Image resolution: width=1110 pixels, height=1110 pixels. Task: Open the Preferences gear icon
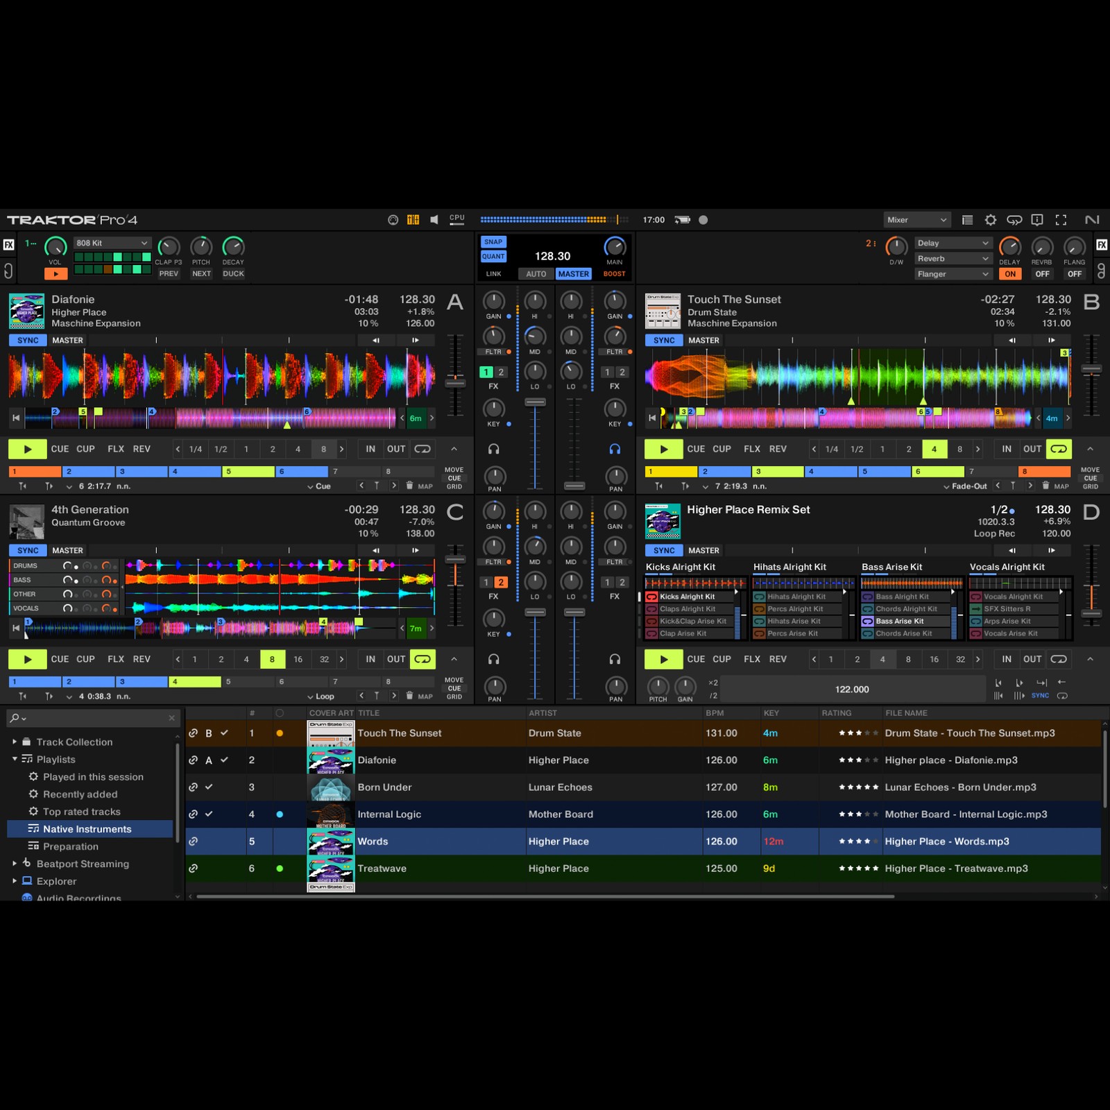coord(991,219)
